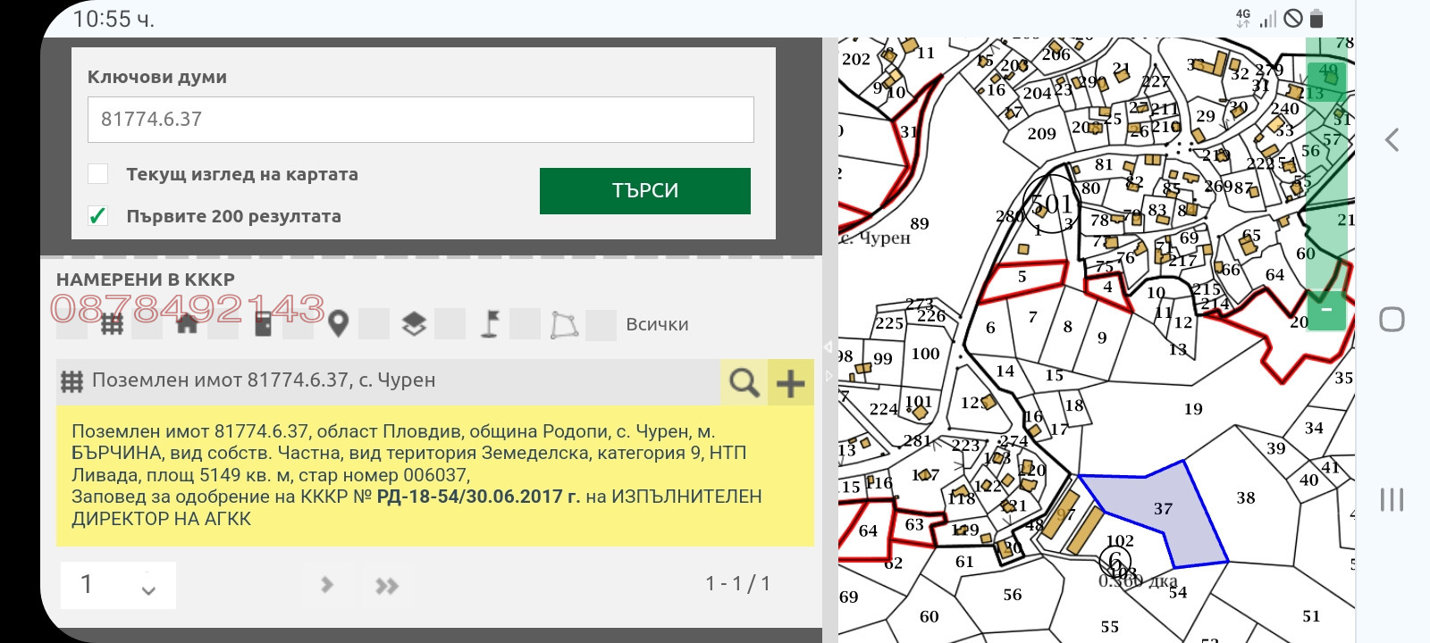Click the map zoom out minus button
The height and width of the screenshot is (643, 1430).
pyautogui.click(x=1326, y=310)
